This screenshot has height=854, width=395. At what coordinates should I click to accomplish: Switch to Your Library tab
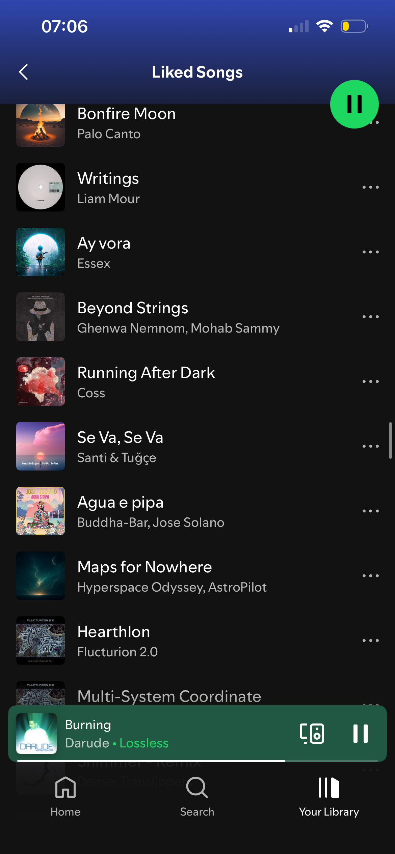click(329, 797)
